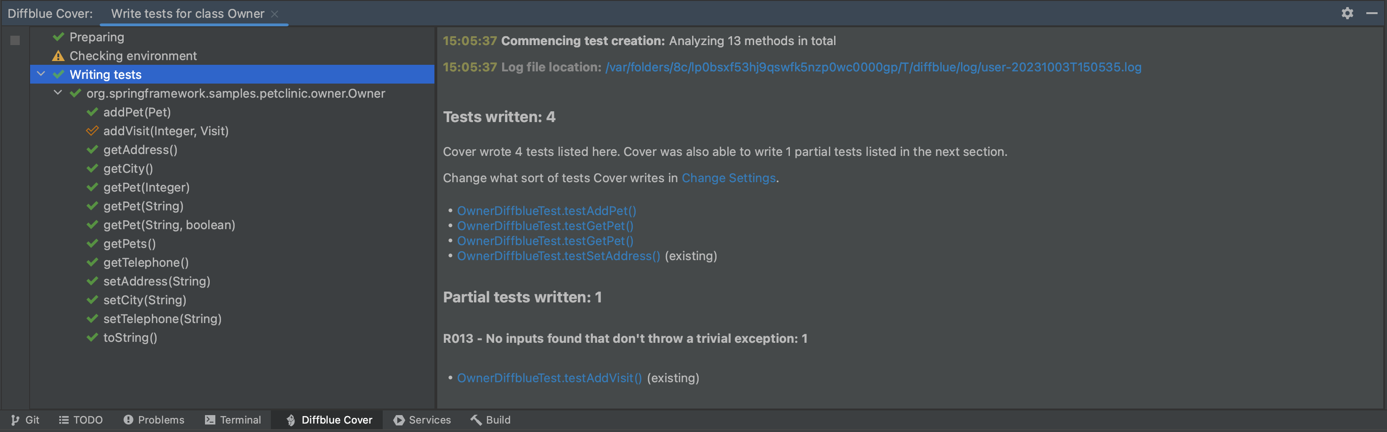Screen dimensions: 1387x432
Task: Show the Problems tool window
Action: point(154,420)
